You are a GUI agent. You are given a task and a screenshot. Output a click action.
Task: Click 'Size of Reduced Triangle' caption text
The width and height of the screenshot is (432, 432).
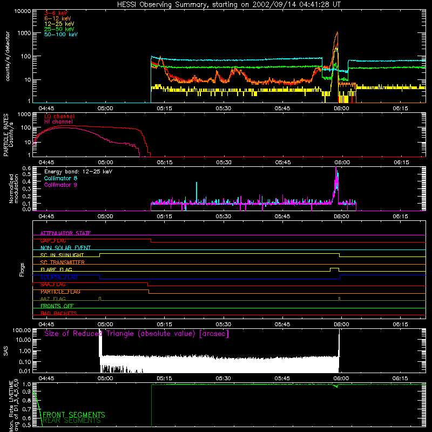tap(137, 334)
